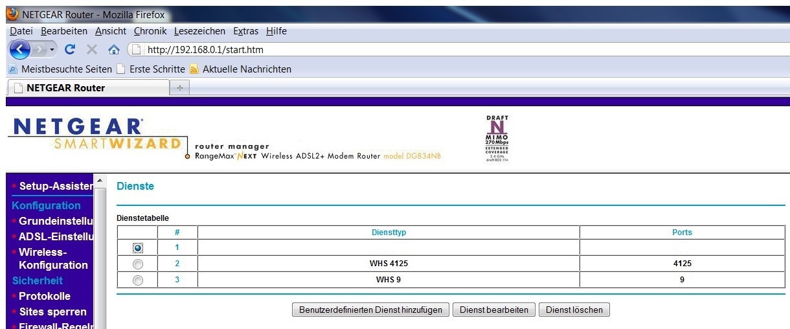Select the radio button for WHS 4125
This screenshot has height=329, width=790.
pos(137,264)
